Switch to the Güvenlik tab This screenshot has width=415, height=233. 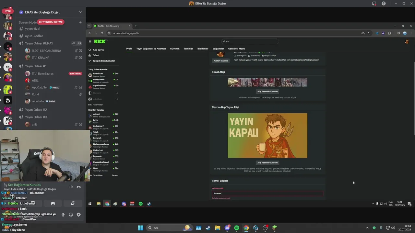click(x=175, y=49)
